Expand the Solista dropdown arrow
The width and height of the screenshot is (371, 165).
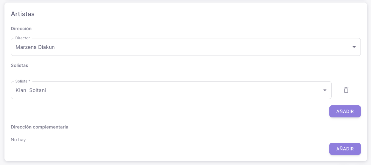coord(325,90)
